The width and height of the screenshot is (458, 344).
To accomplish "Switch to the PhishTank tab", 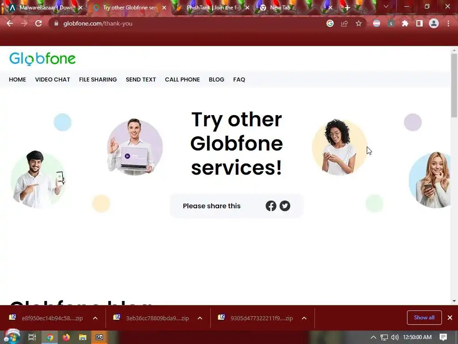I will 212,8.
